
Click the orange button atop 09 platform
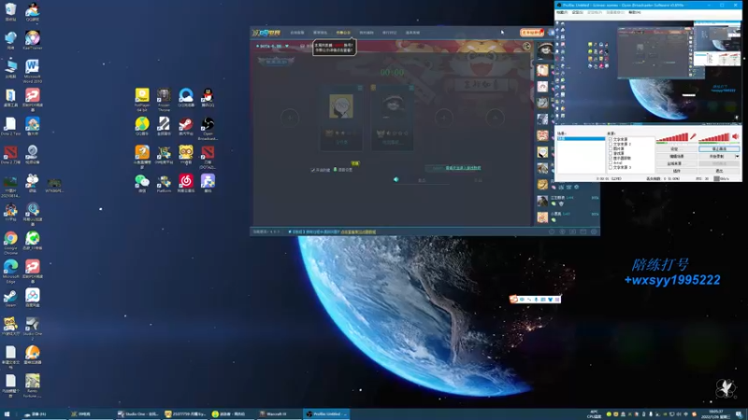pos(532,33)
